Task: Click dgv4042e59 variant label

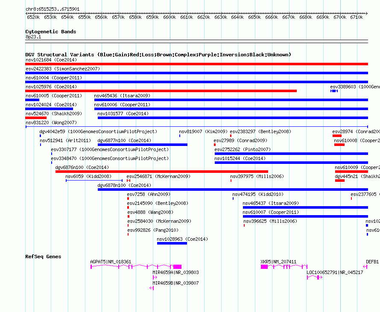Action: [x=98, y=131]
